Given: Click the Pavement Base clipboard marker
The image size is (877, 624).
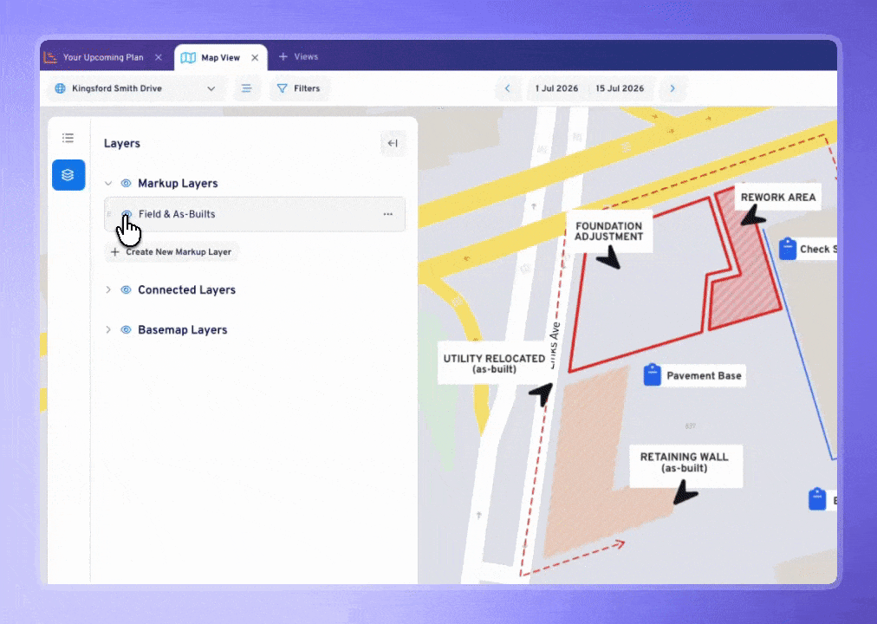Looking at the screenshot, I should pyautogui.click(x=653, y=375).
